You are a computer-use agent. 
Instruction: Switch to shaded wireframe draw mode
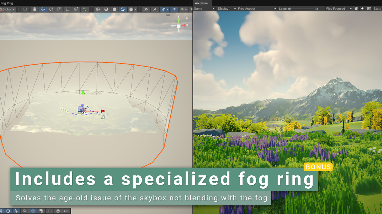[106, 9]
